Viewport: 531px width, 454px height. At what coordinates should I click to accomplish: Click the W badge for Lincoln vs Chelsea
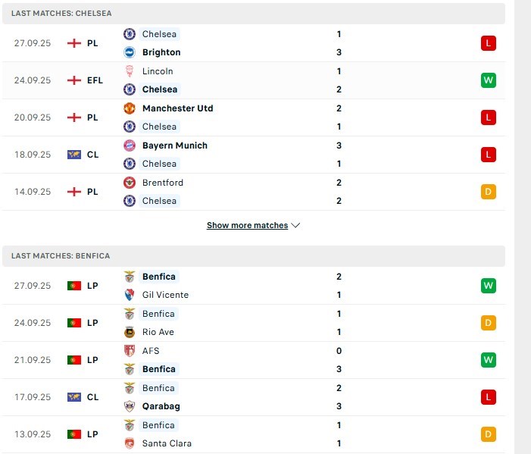tap(488, 80)
